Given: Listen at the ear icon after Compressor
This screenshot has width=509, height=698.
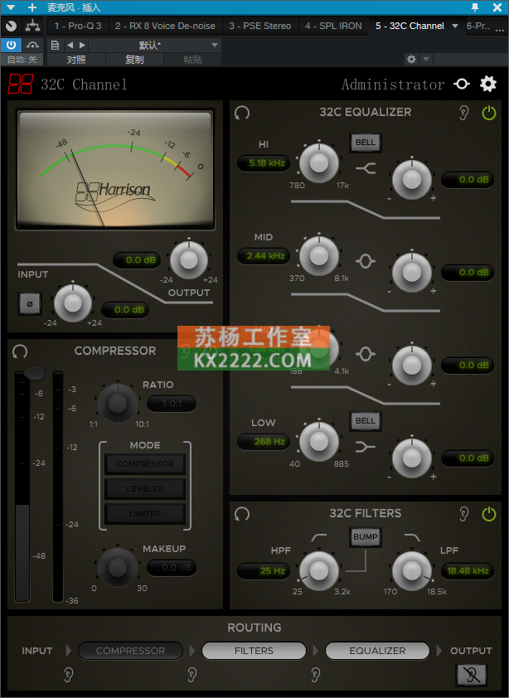Looking at the screenshot, I should (192, 675).
